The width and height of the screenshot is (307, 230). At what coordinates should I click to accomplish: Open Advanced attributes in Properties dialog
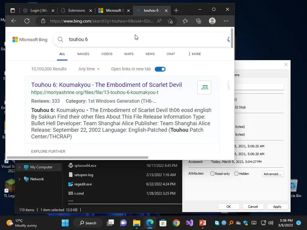(x=273, y=174)
